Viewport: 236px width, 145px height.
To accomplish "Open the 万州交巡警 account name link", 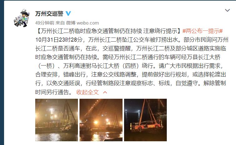I will point(49,14).
